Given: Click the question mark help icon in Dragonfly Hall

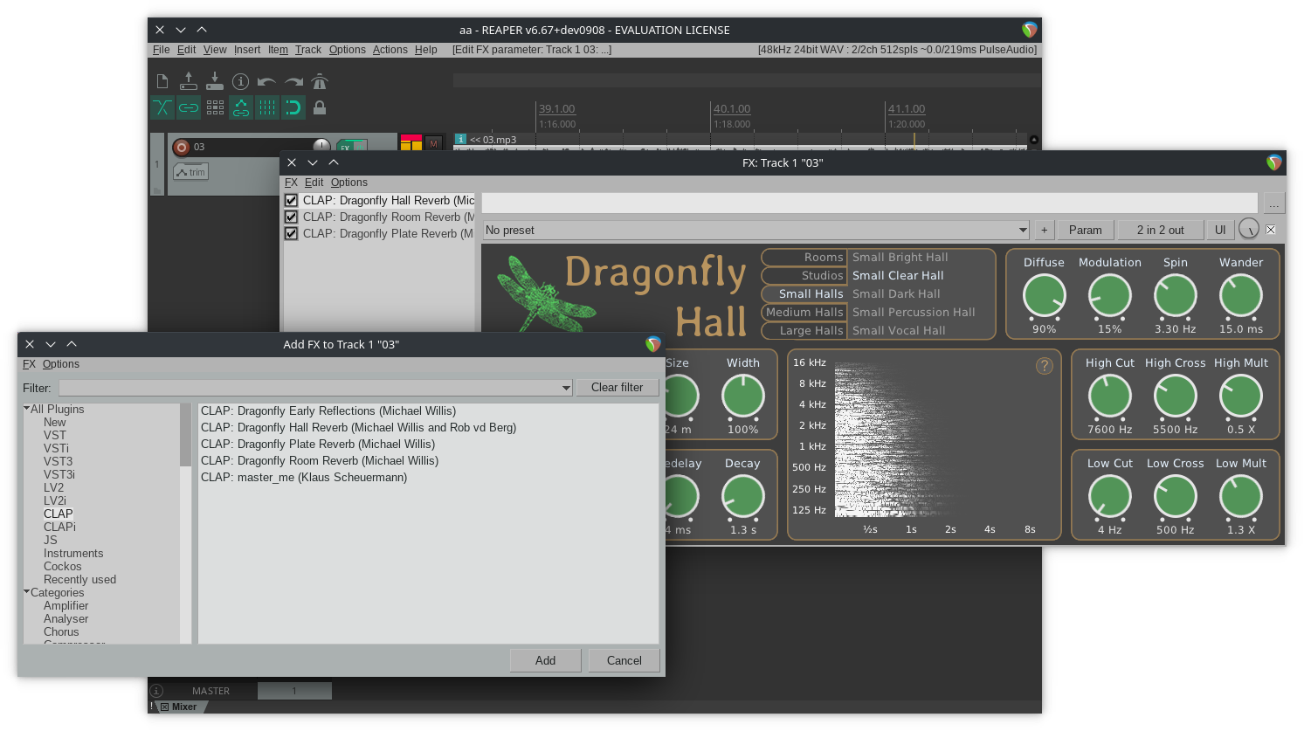Looking at the screenshot, I should pos(1045,366).
